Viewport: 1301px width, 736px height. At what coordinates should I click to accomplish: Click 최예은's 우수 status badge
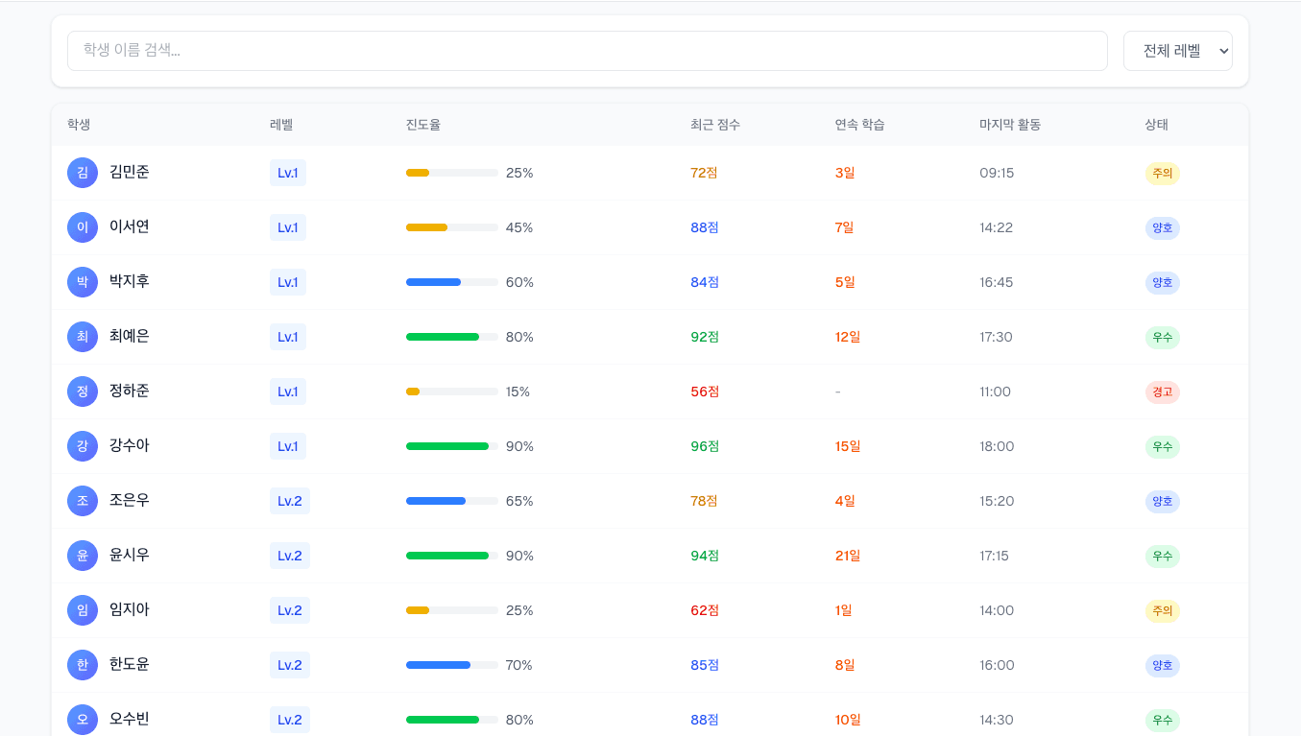[x=1162, y=338]
